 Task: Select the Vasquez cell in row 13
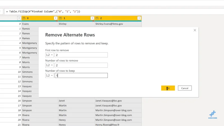[x=30, y=86]
